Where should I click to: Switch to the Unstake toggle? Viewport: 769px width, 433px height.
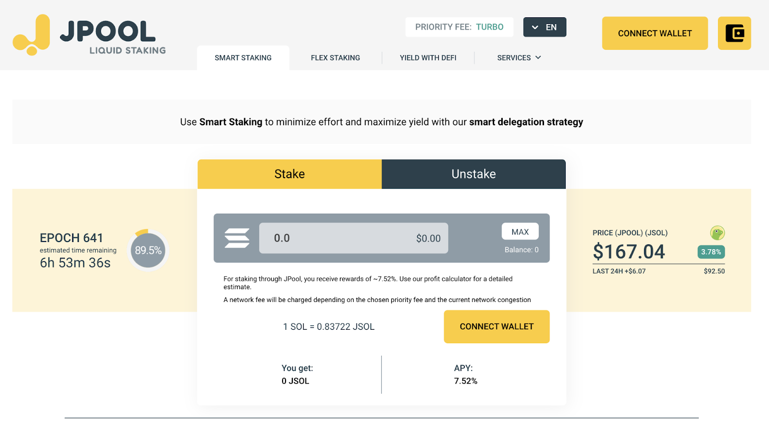pyautogui.click(x=474, y=174)
